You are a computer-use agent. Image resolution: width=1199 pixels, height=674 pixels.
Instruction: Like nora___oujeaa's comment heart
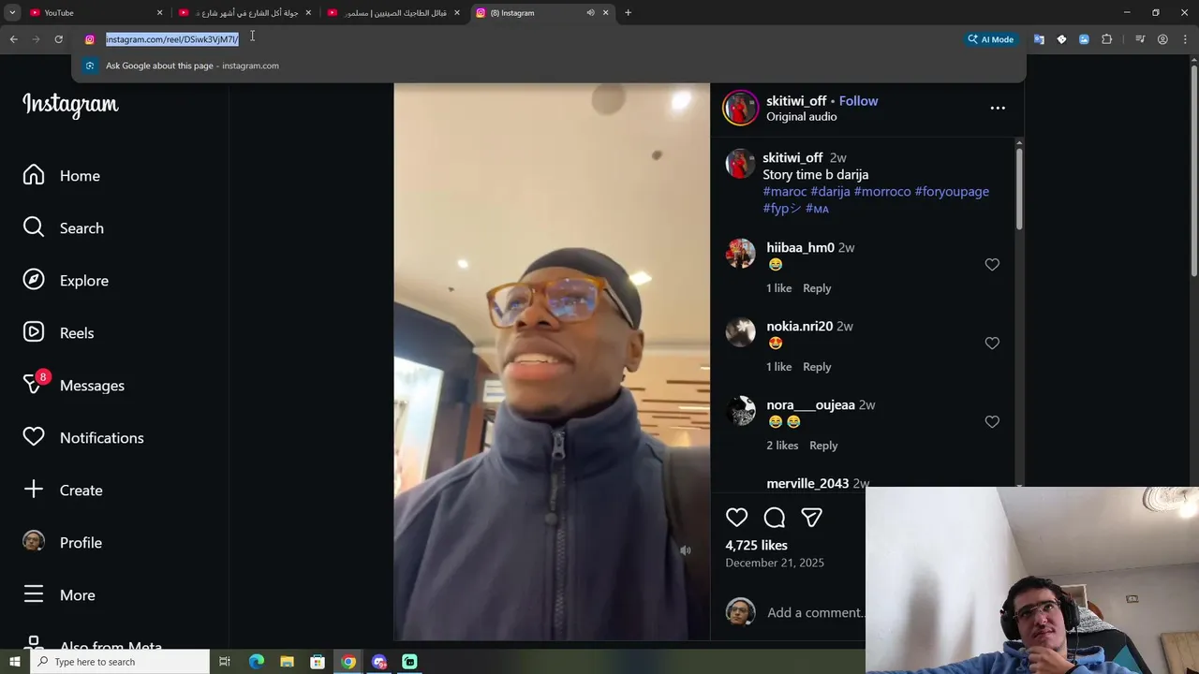tap(992, 422)
